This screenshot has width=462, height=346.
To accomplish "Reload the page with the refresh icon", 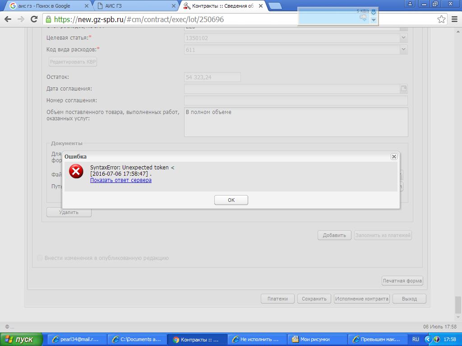I will point(34,19).
